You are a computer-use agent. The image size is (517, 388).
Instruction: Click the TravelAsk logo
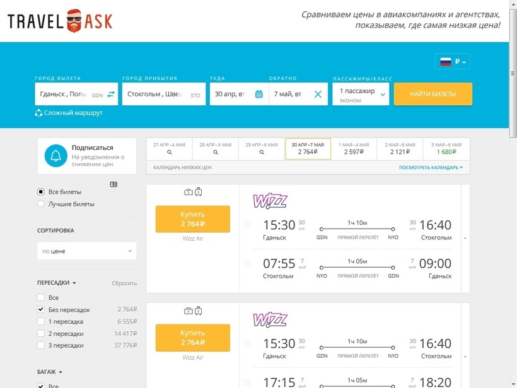[60, 21]
